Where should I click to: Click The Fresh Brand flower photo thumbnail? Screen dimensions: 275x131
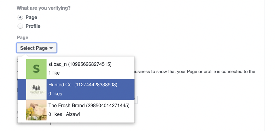point(36,110)
